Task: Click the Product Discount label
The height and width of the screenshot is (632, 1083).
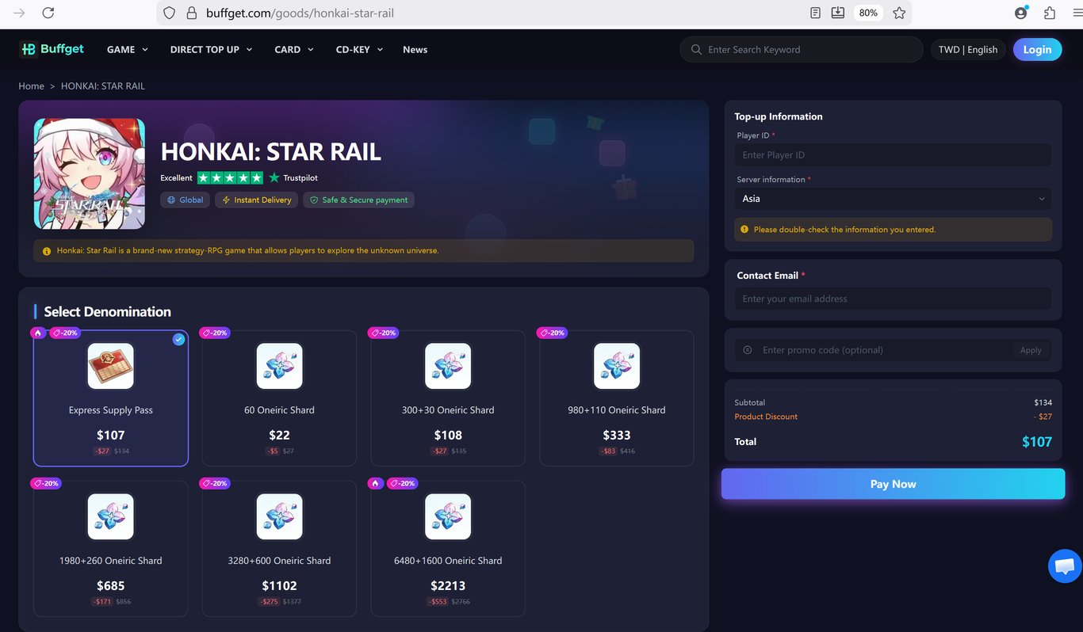Action: [x=766, y=417]
